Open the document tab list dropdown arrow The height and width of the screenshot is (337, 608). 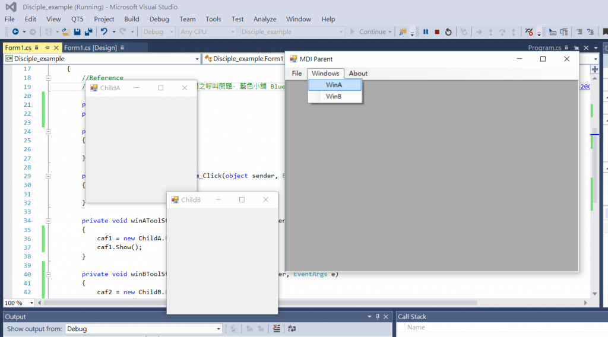(x=596, y=47)
